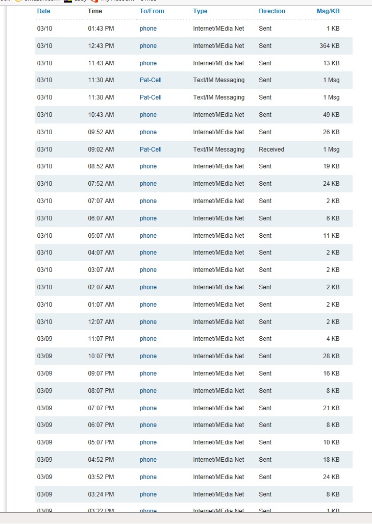Open the phone link in the 03/09 04:52 PM row
372x524 pixels.
[148, 460]
